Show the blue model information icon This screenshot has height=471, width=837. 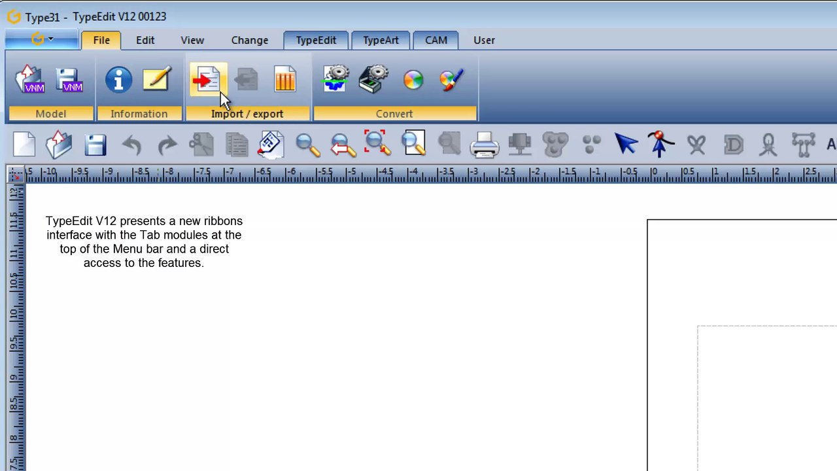118,80
